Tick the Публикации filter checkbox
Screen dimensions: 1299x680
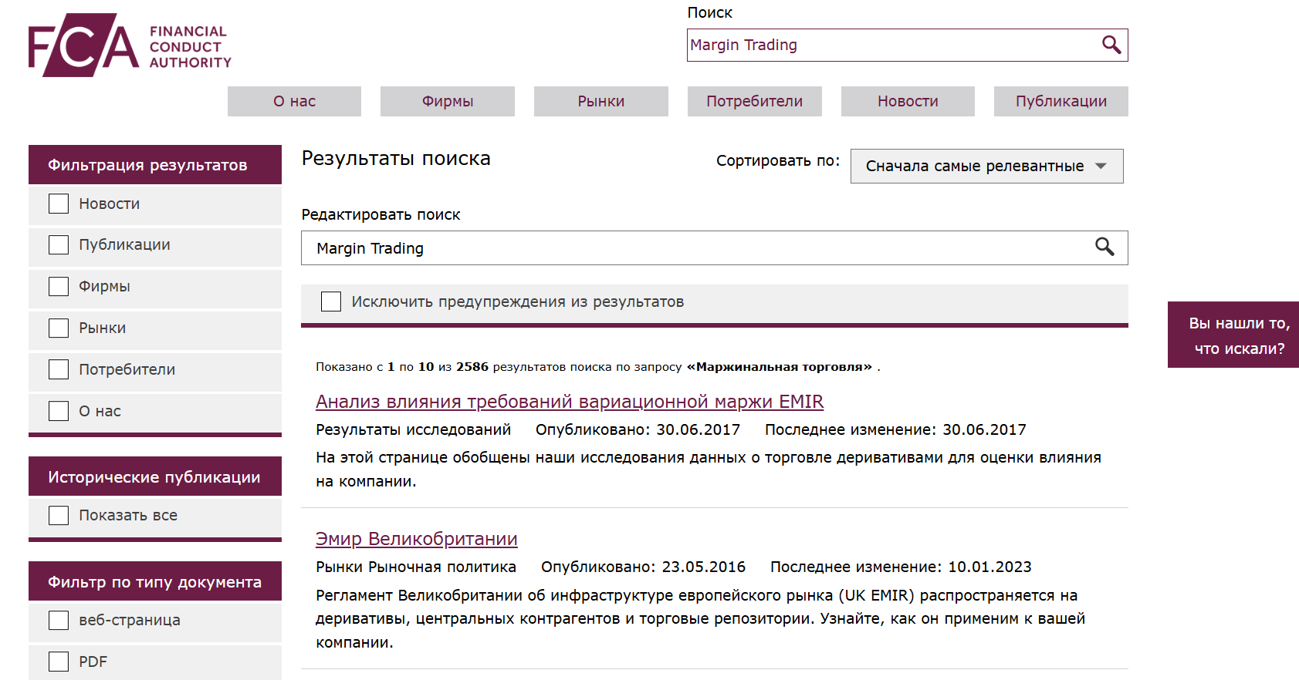(x=59, y=244)
